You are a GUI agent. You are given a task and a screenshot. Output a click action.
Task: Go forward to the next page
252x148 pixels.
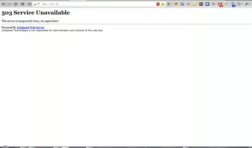(x=9, y=4)
